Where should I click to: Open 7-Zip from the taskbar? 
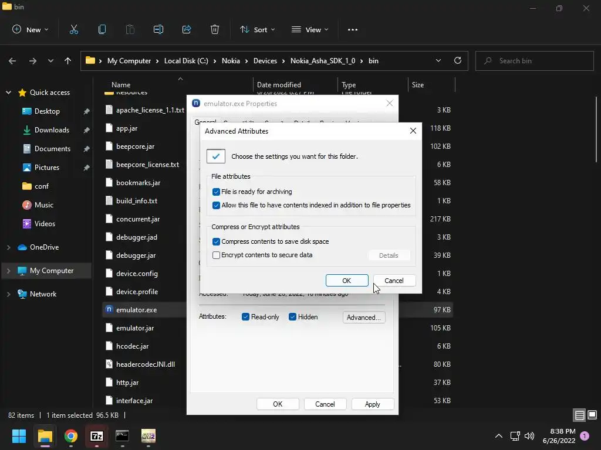[97, 436]
